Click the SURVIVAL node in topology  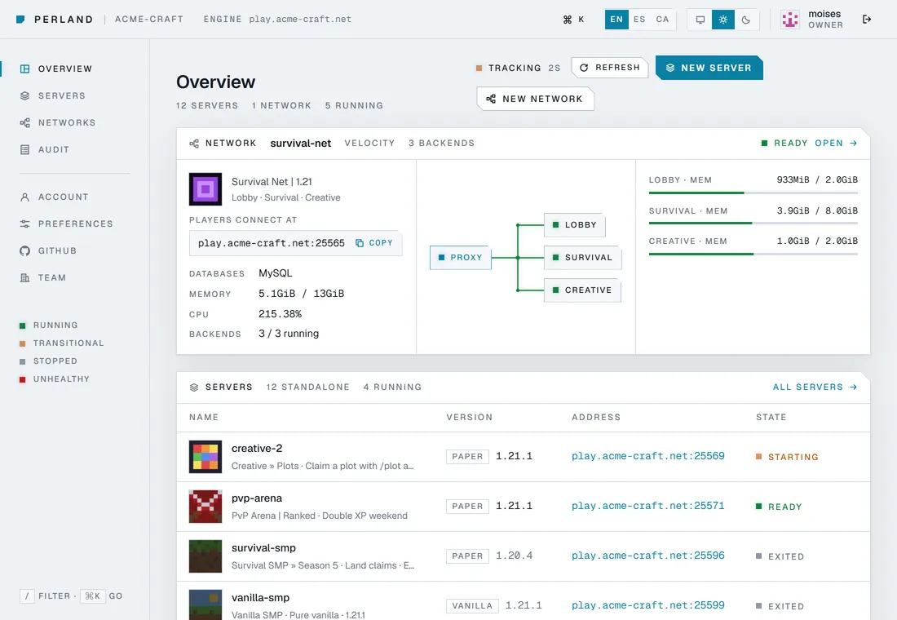(x=582, y=258)
